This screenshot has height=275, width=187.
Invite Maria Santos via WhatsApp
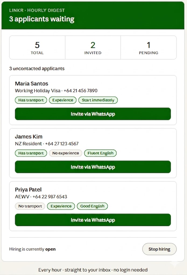[x=93, y=114]
